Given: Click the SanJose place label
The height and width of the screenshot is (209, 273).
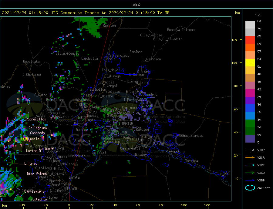Looking at the screenshot, I should [136, 52].
